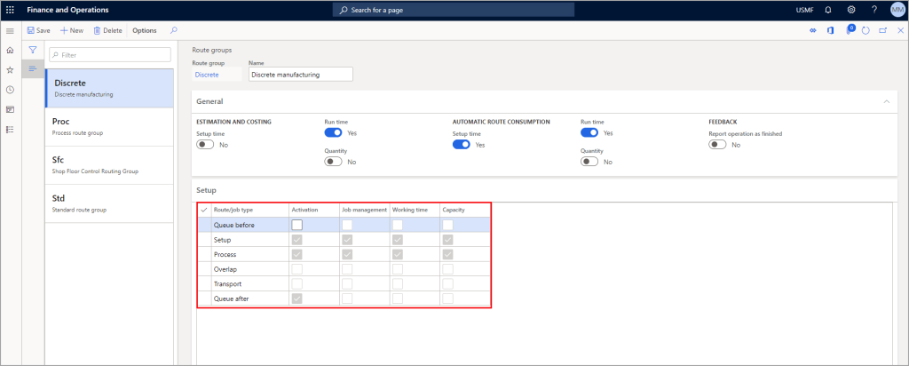Collapse the Setup section header
Screen dimensions: 909x366
tap(206, 189)
